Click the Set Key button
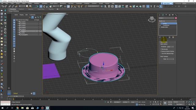This screenshot has height=110, width=196. (170, 104)
